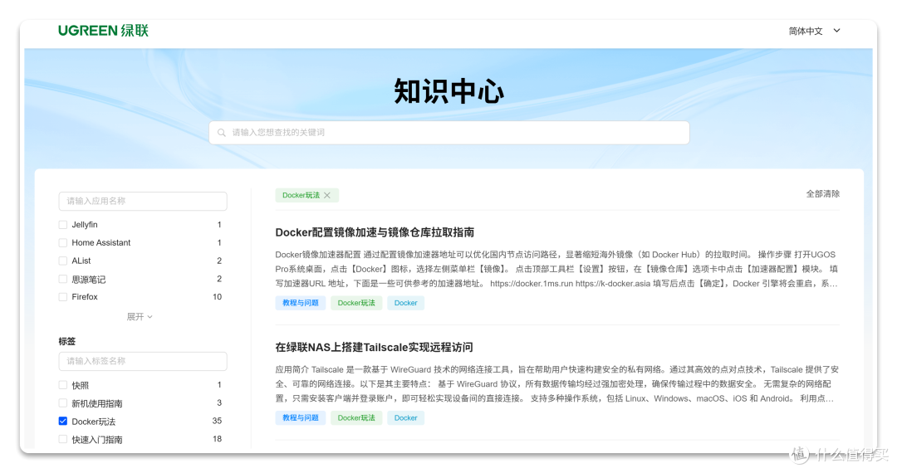Click count 3 beside 新机使用指南
The image size is (897, 473).
point(219,402)
